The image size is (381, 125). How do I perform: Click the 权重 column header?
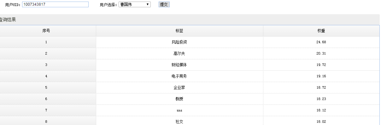[321, 31]
